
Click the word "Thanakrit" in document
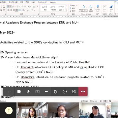[27, 67]
